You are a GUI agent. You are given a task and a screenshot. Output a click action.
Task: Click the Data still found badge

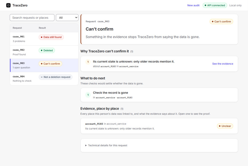[51, 37]
